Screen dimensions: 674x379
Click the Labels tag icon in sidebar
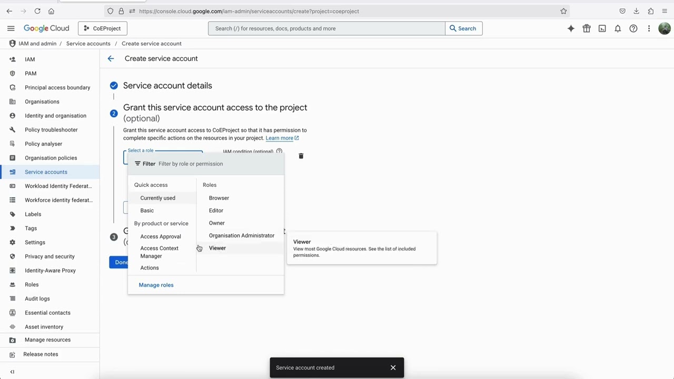[13, 214]
